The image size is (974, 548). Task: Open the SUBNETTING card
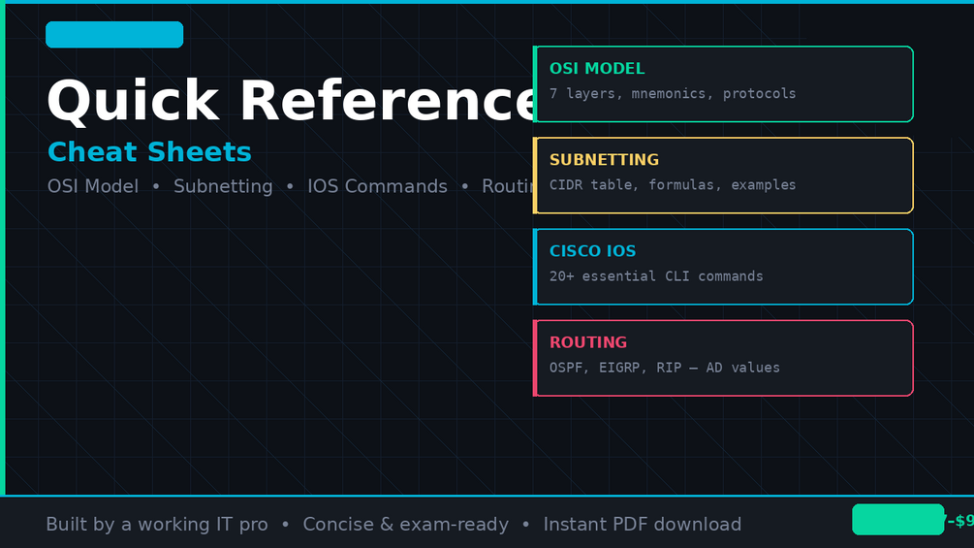(x=723, y=176)
